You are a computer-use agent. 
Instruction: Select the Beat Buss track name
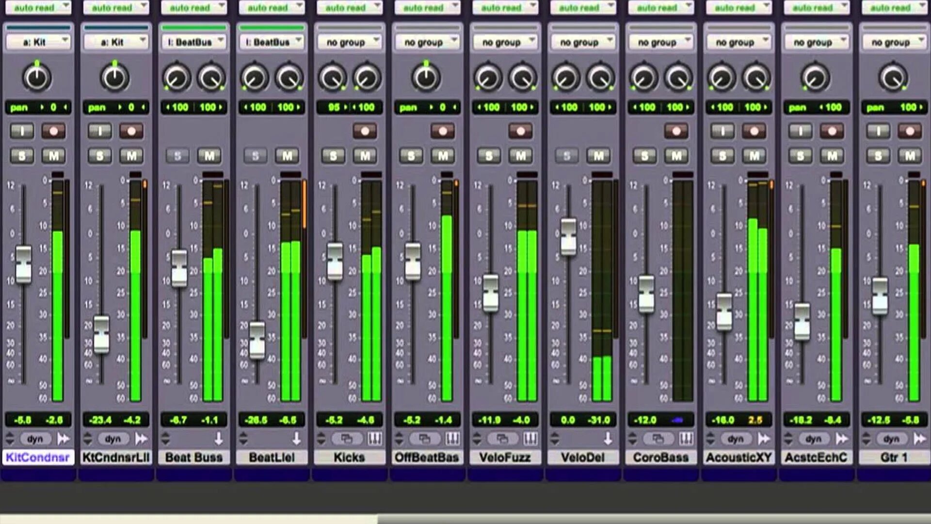194,457
